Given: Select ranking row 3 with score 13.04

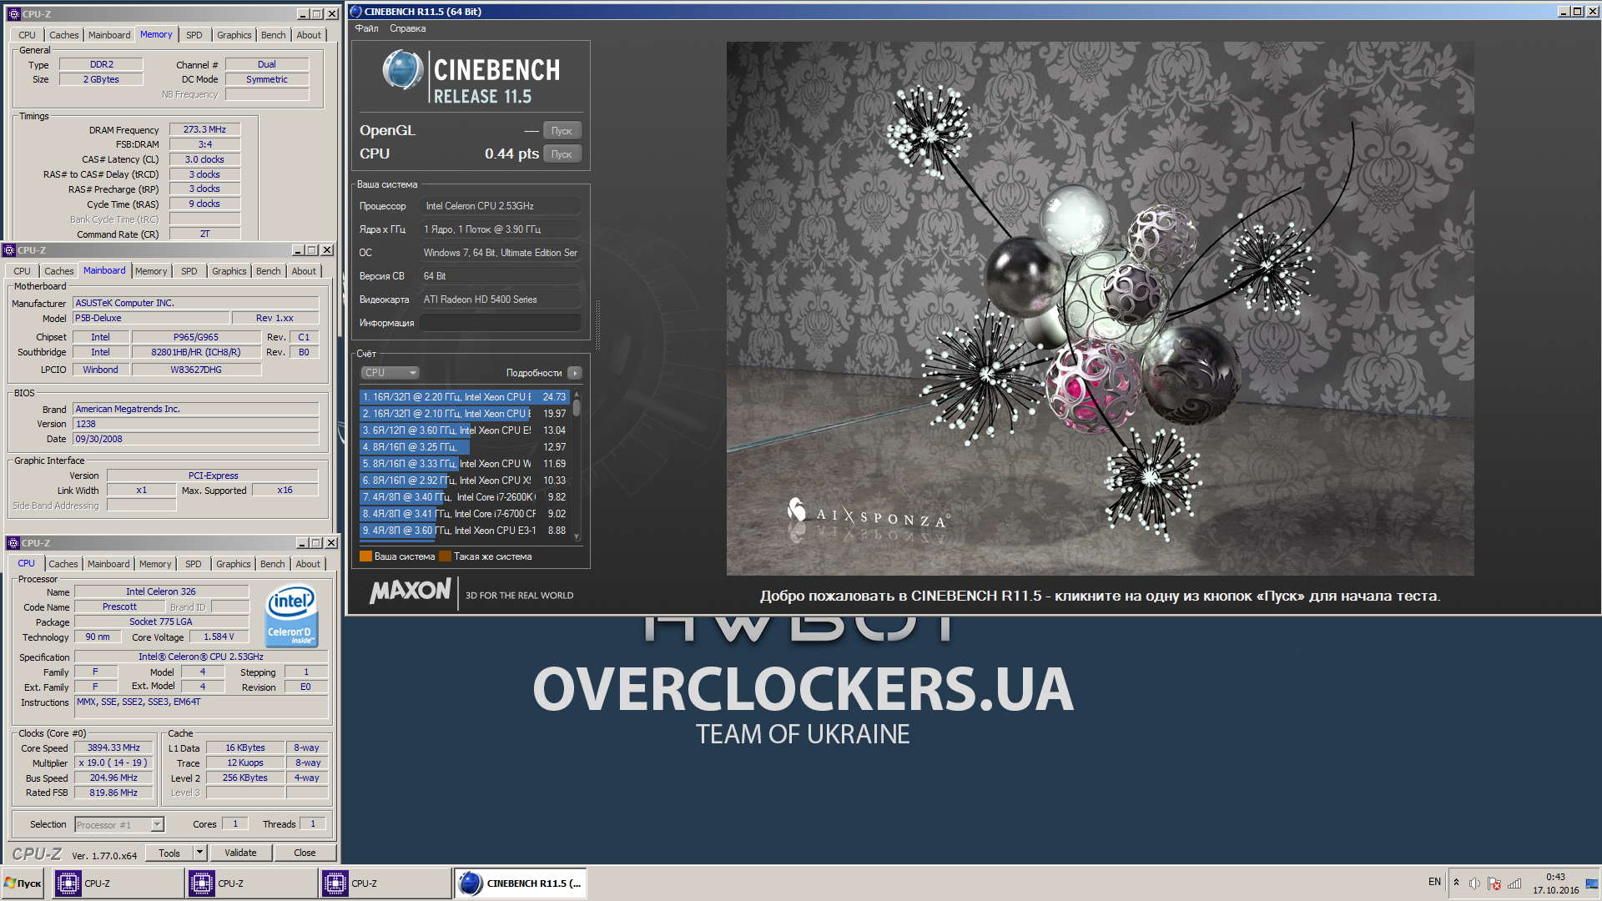Looking at the screenshot, I should pos(464,430).
